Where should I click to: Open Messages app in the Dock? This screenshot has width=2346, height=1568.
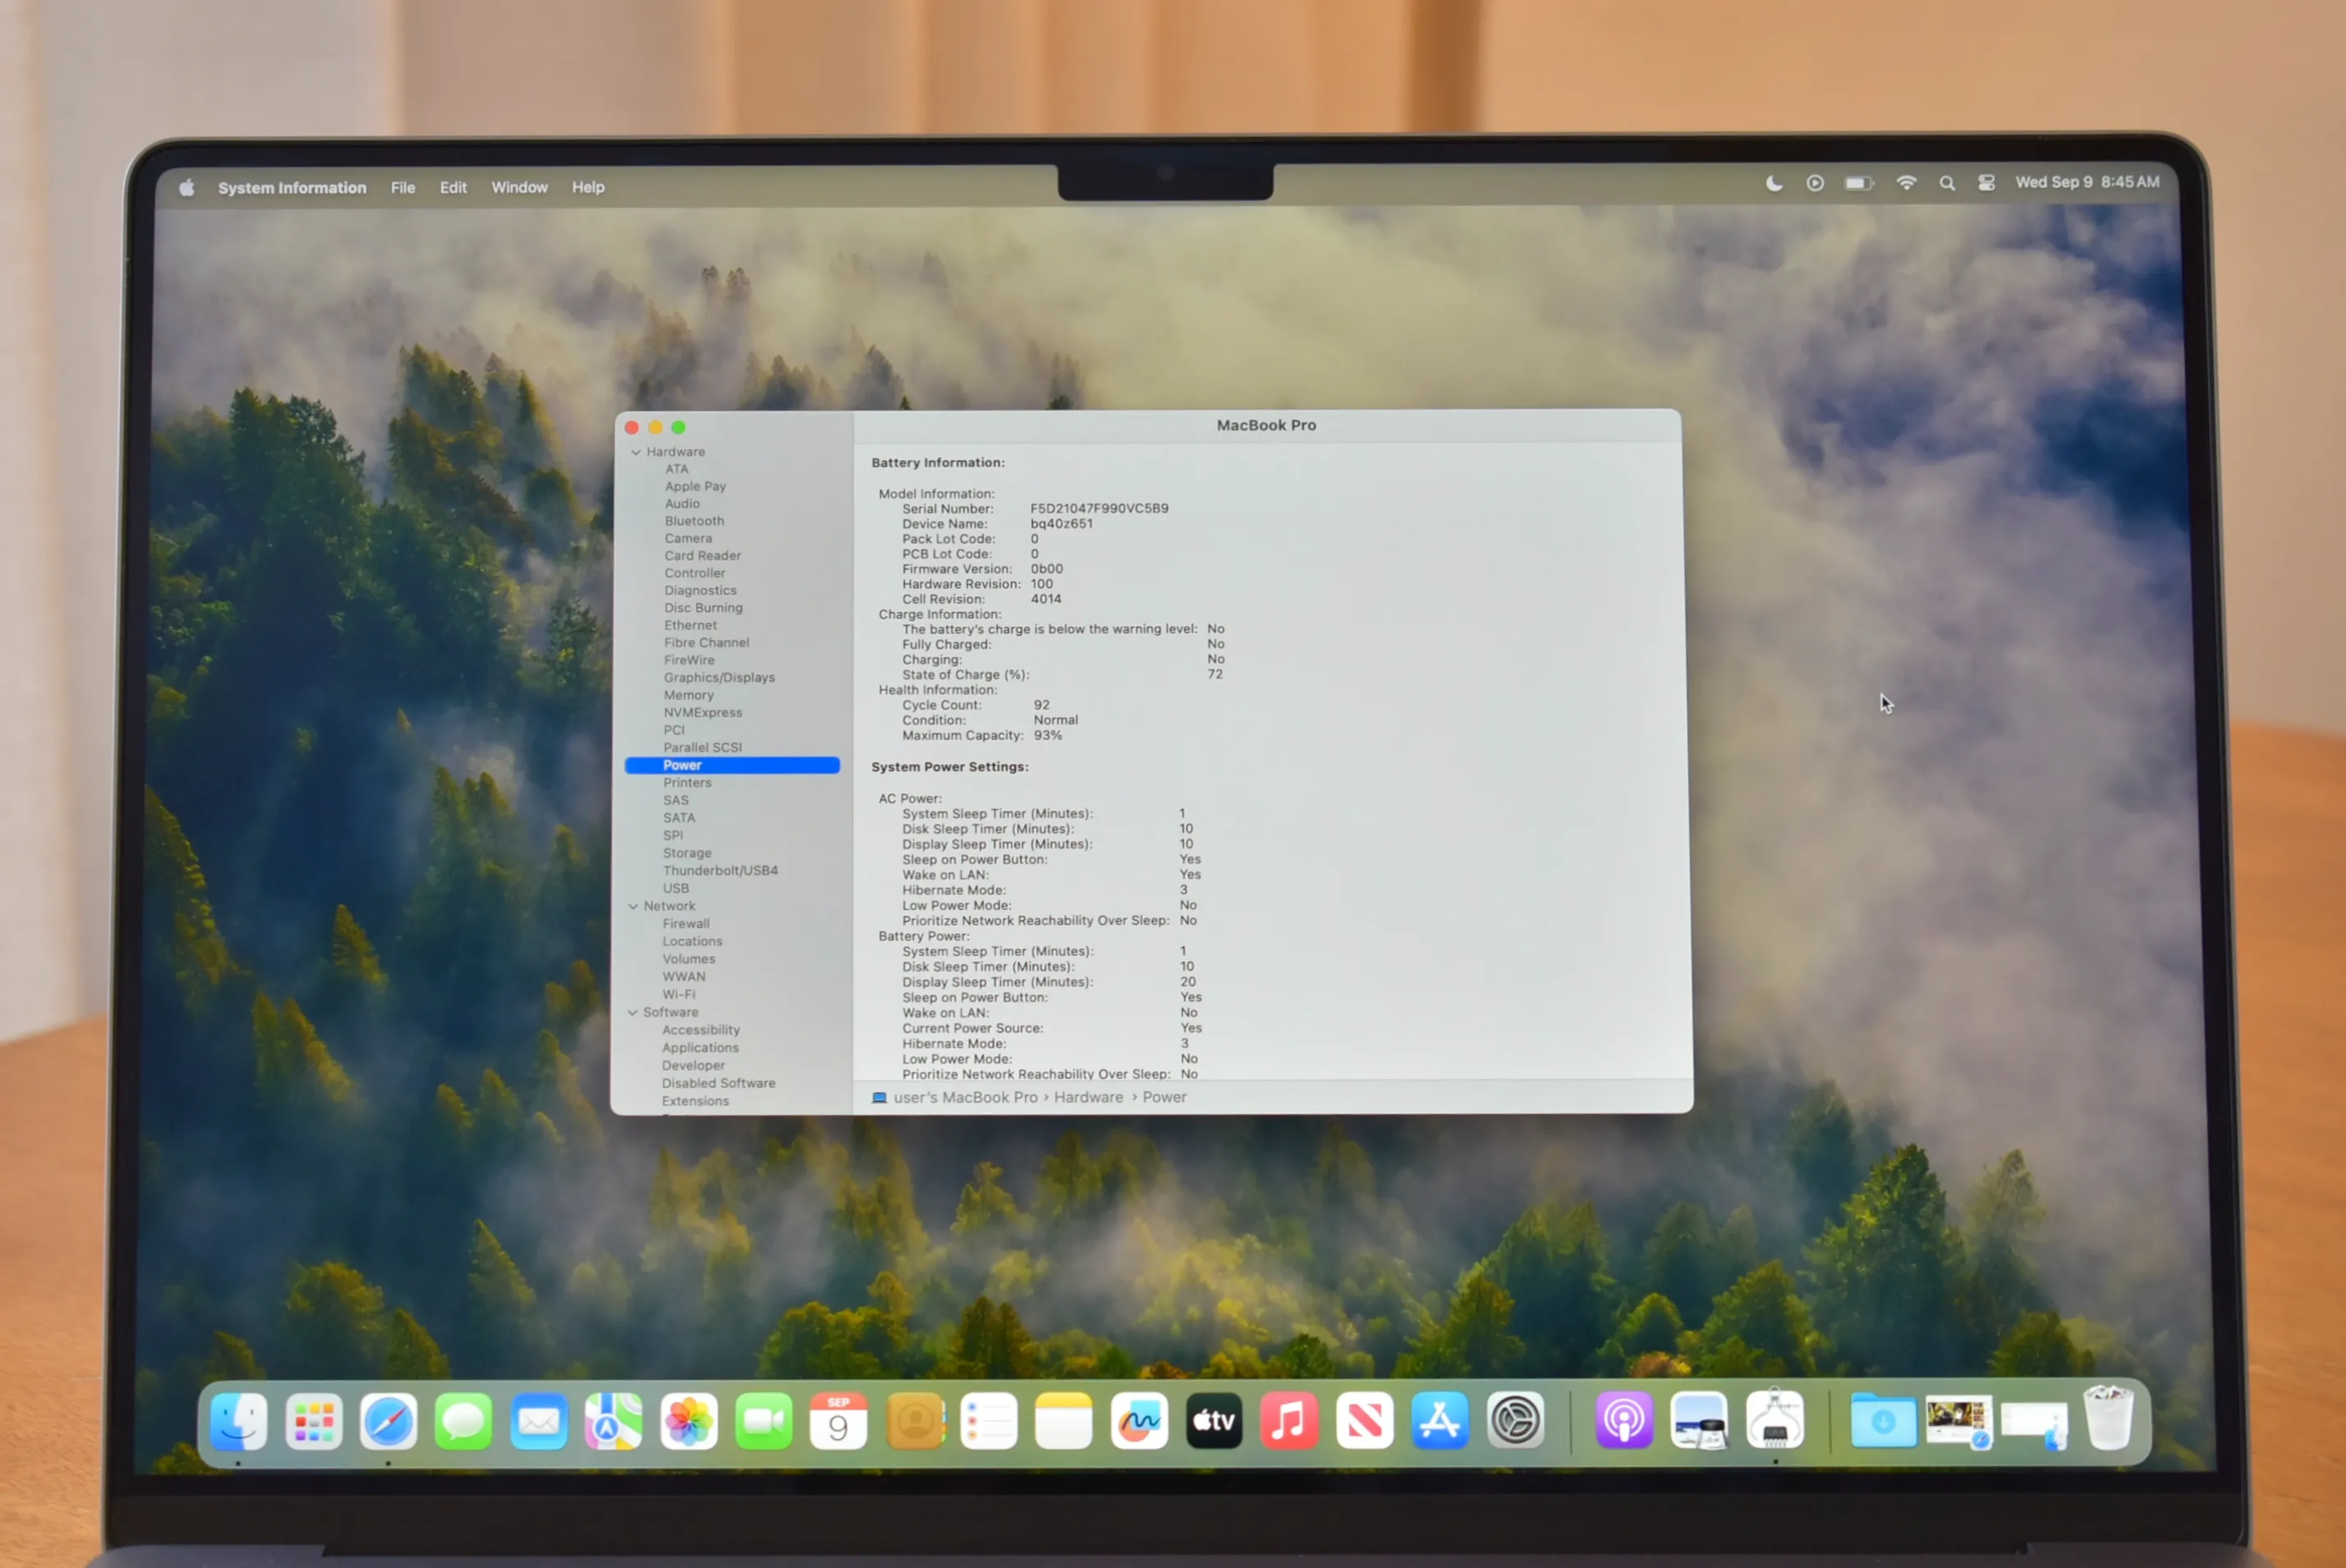click(464, 1421)
